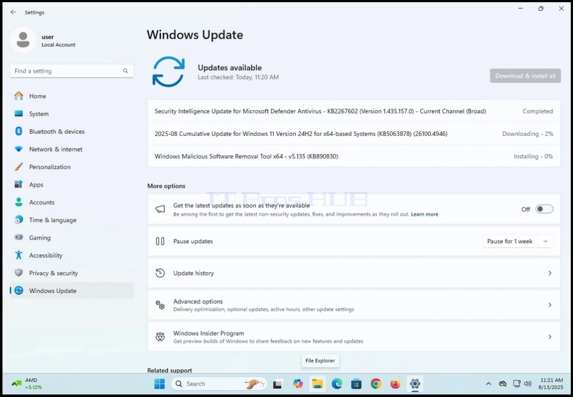The width and height of the screenshot is (573, 397).
Task: Click the Windows Insider Program icon
Action: [160, 337]
